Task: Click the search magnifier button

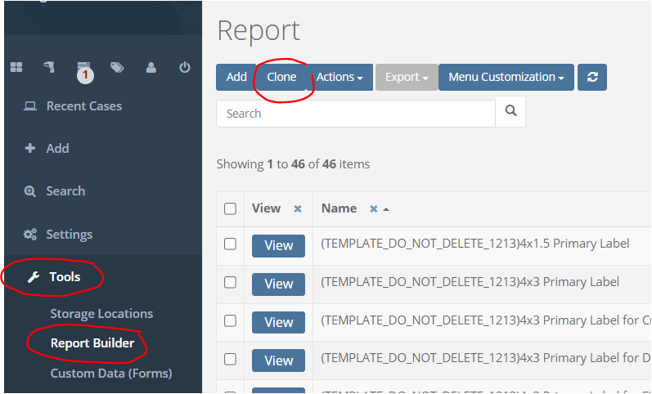Action: (x=511, y=113)
